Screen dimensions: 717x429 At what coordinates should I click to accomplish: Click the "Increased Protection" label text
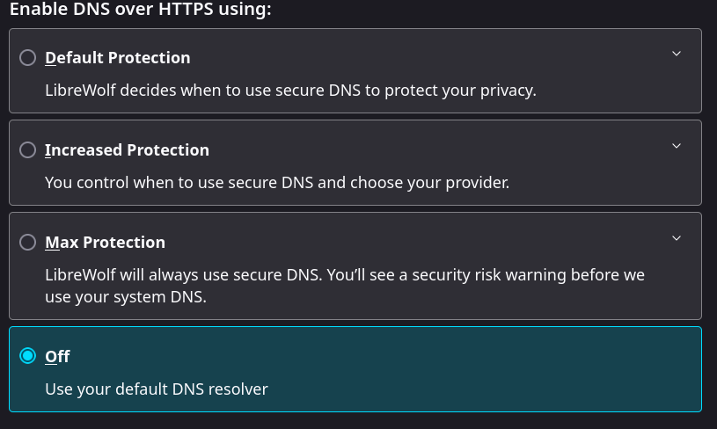128,150
